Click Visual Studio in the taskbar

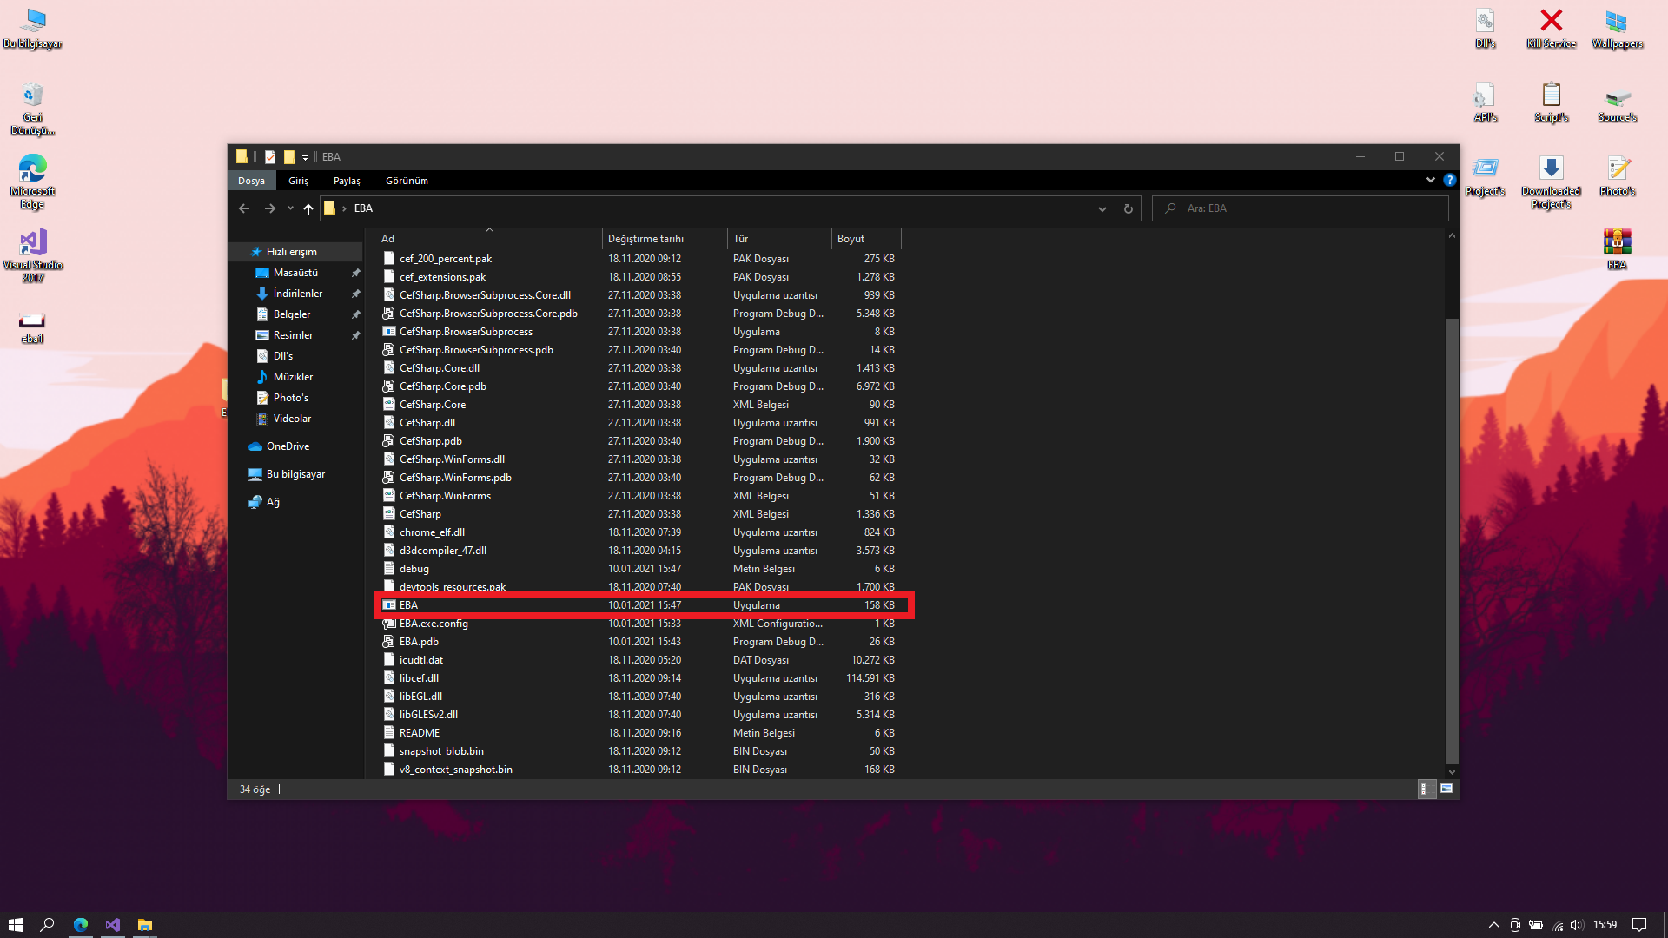[113, 925]
